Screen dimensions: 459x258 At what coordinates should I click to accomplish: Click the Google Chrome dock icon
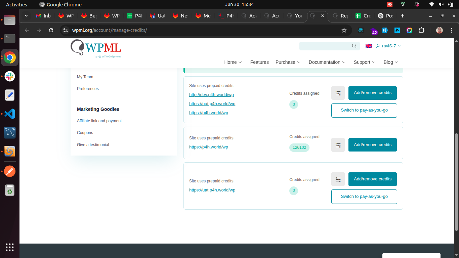tap(10, 58)
